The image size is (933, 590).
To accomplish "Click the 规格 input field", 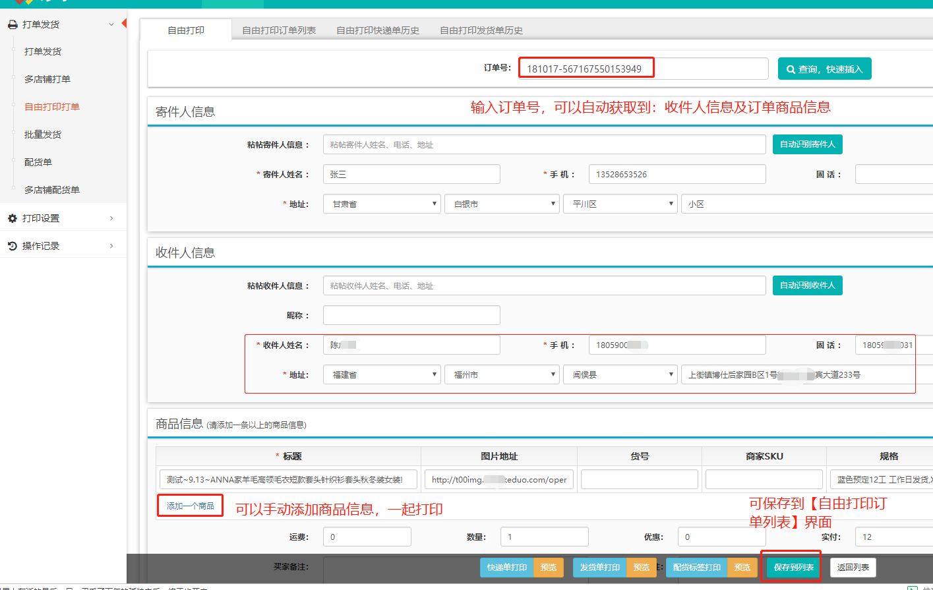I will [882, 479].
